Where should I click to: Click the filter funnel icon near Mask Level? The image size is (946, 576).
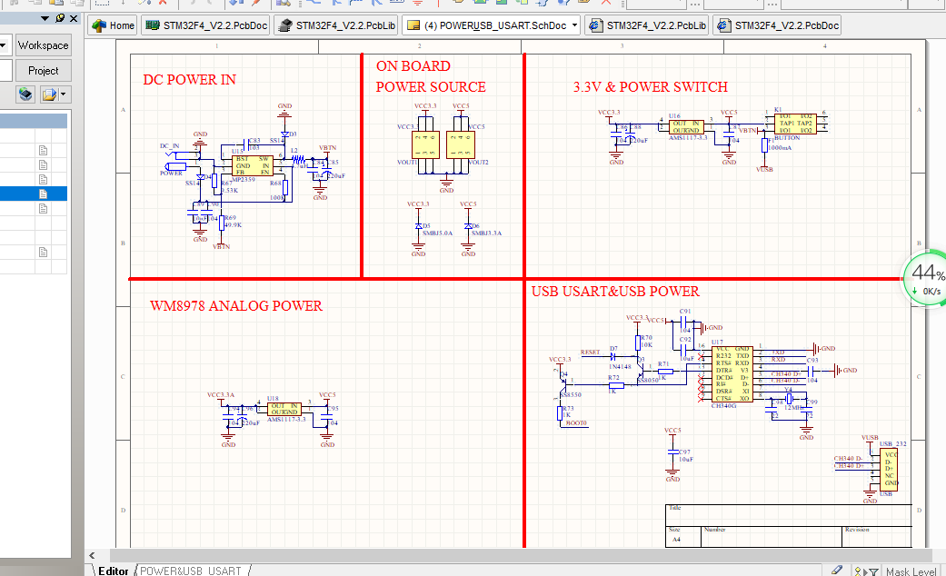(873, 571)
